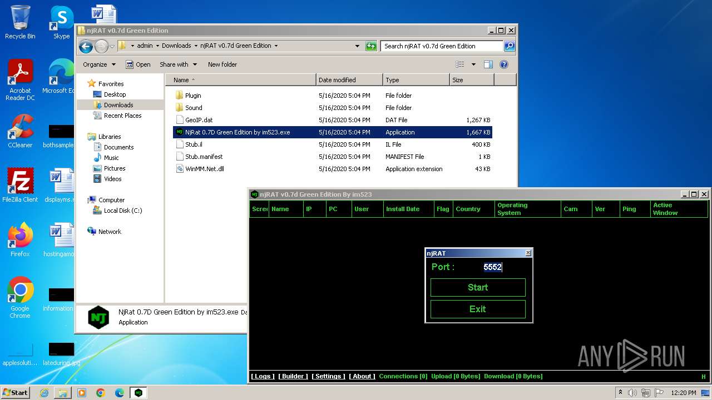Open the Share with dropdown
Image resolution: width=712 pixels, height=400 pixels.
click(x=178, y=64)
